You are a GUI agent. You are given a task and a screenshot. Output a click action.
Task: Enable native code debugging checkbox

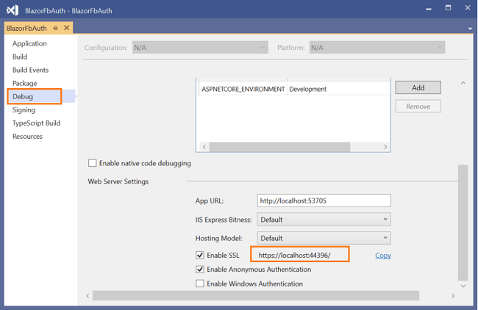click(93, 163)
